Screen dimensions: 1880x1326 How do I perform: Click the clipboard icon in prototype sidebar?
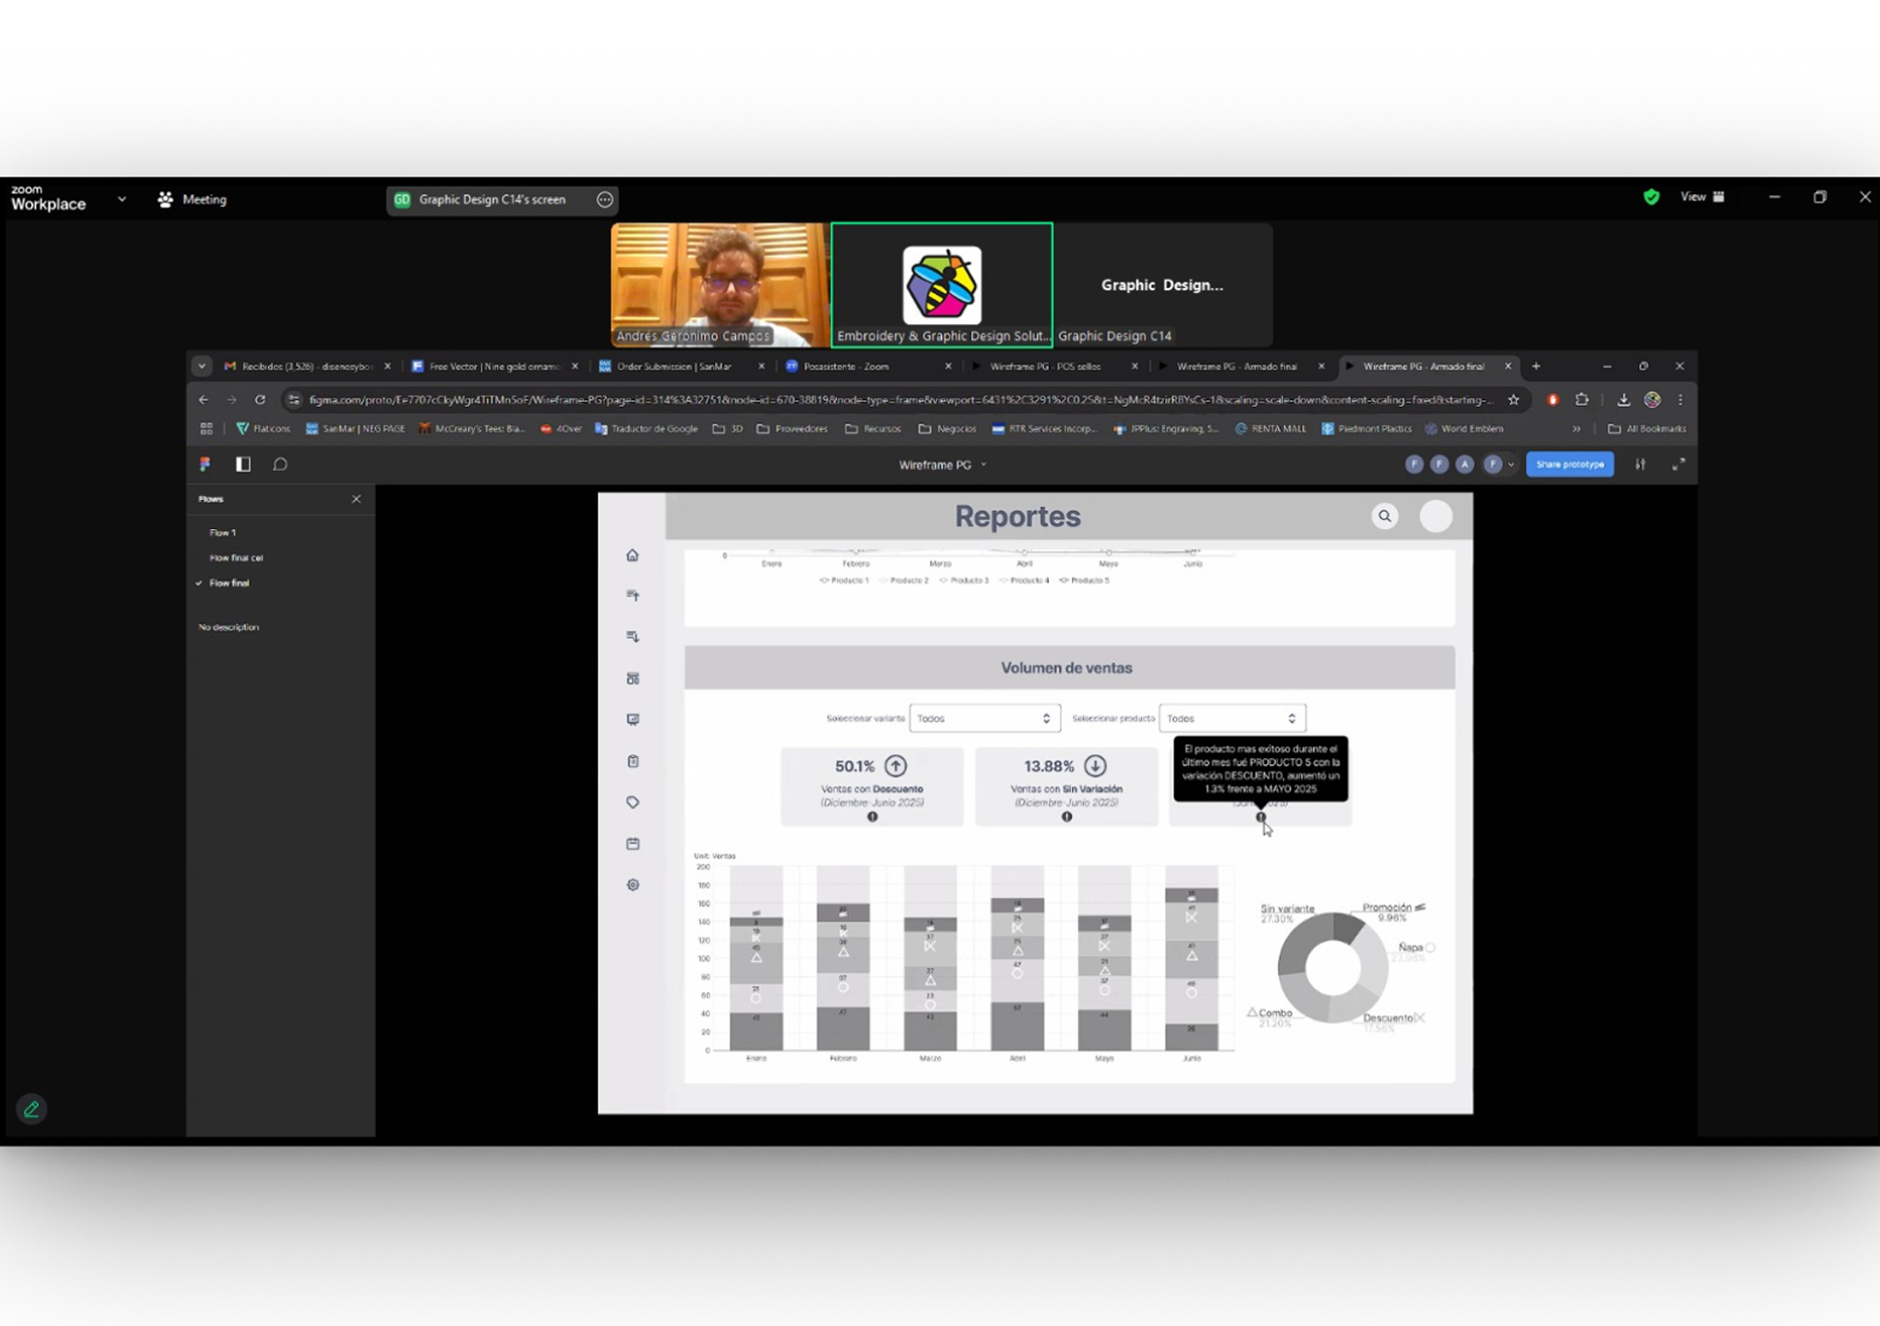[x=633, y=761]
